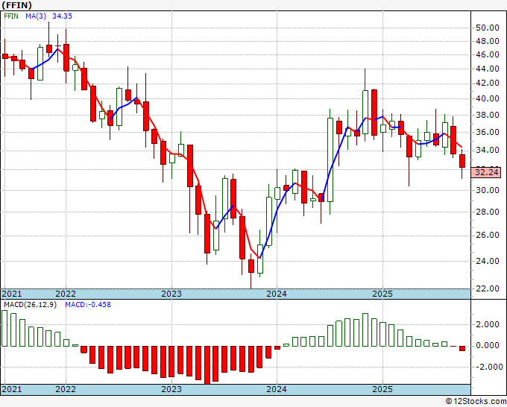507x407 pixels.
Task: Click 2023 on the MACD timeline
Action: [171, 389]
